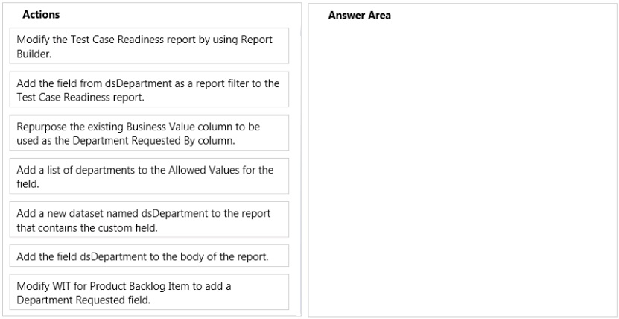The image size is (619, 319).
Task: Select Add field dsDepartment to report body action
Action: coord(149,256)
